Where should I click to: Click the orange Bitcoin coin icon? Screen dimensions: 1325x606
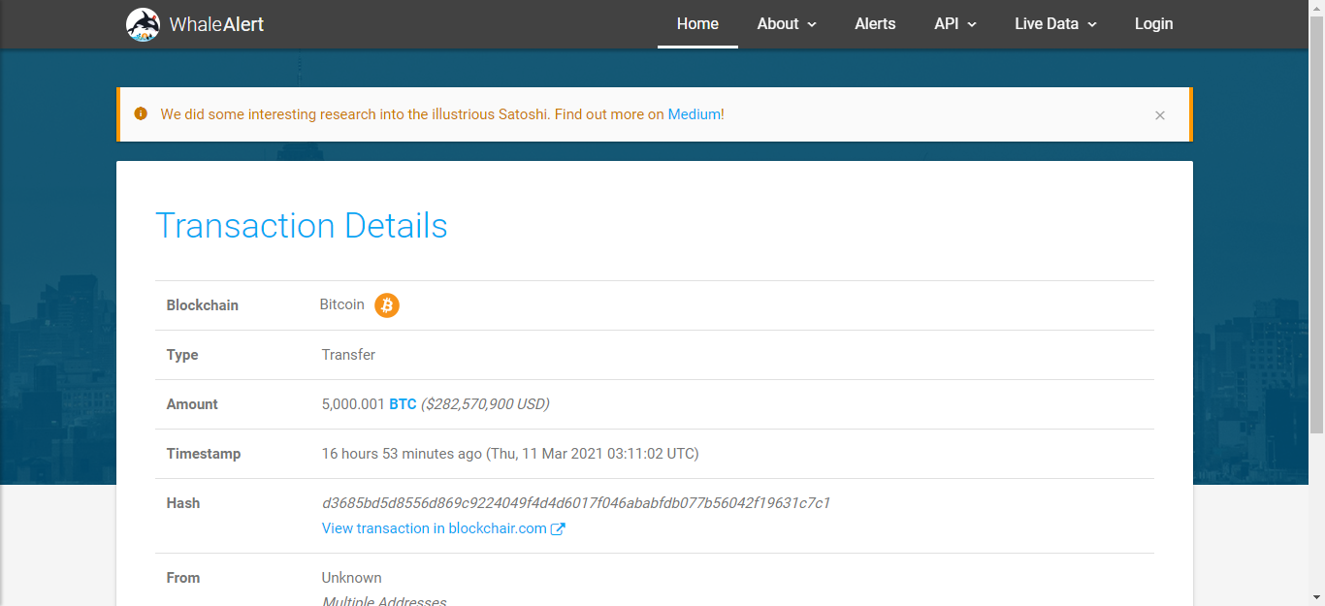point(387,305)
